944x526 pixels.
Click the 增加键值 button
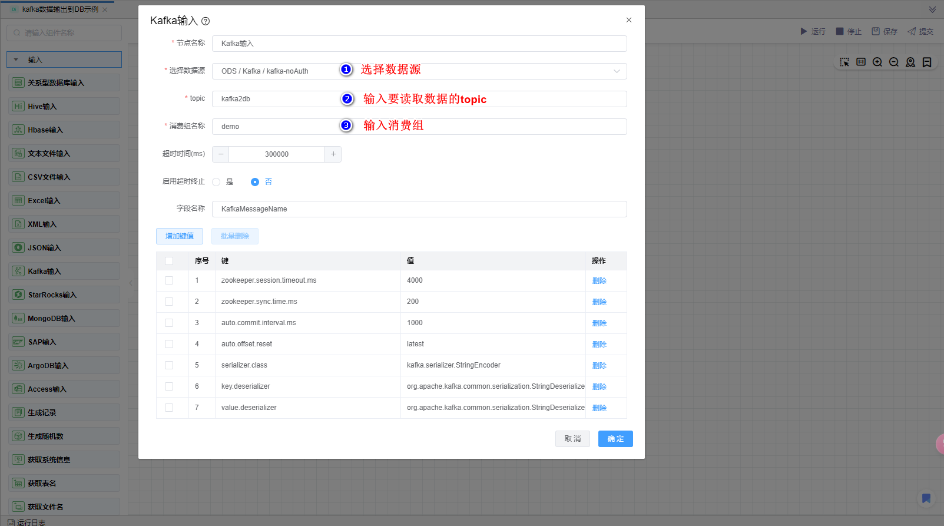(180, 236)
